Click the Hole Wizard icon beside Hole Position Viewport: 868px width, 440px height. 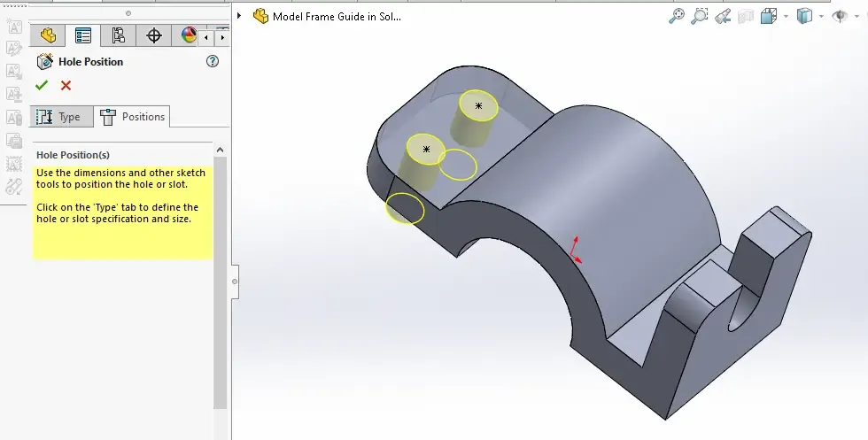coord(44,61)
